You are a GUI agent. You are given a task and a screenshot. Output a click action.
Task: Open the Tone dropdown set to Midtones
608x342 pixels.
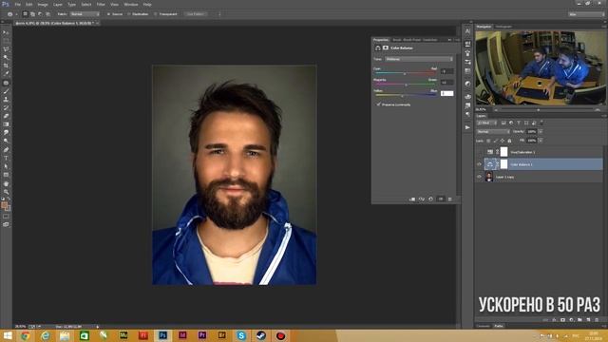tap(419, 59)
